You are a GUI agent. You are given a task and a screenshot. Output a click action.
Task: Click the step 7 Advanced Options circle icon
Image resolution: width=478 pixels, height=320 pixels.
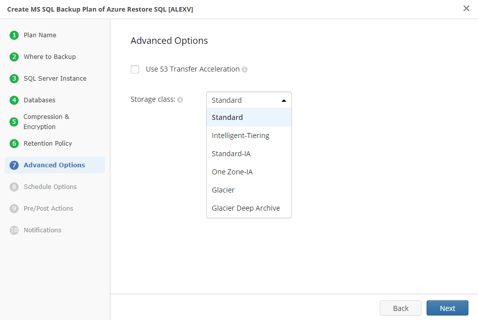13,165
